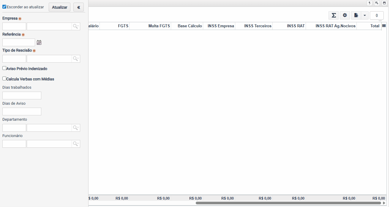Open grid settings gear icon

tap(345, 15)
